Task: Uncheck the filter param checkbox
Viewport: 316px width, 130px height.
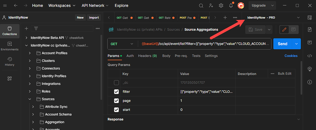Action: tap(116, 92)
